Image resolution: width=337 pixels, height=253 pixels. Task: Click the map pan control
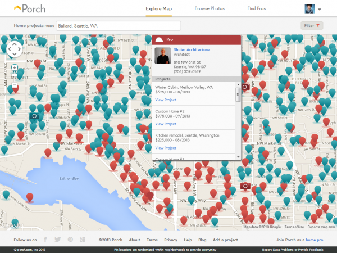[15, 49]
